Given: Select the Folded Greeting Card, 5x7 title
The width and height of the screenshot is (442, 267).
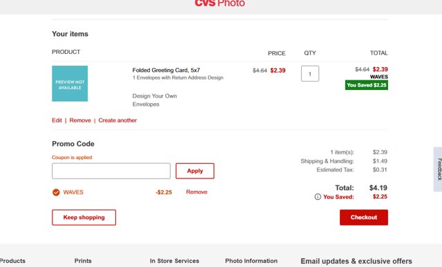Looking at the screenshot, I should pos(166,70).
